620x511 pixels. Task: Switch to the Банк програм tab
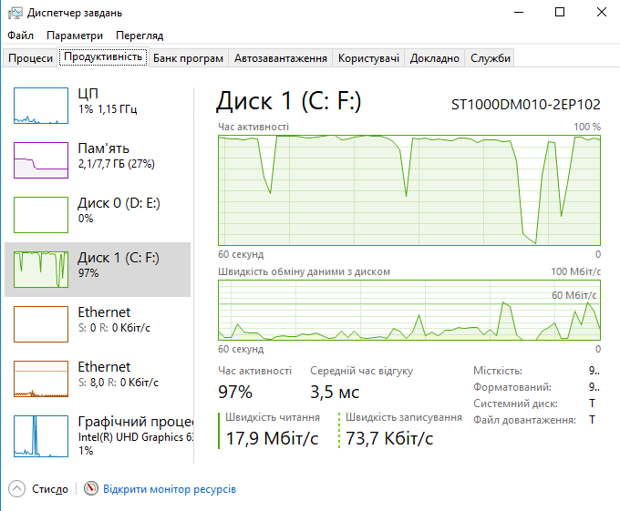coord(188,58)
